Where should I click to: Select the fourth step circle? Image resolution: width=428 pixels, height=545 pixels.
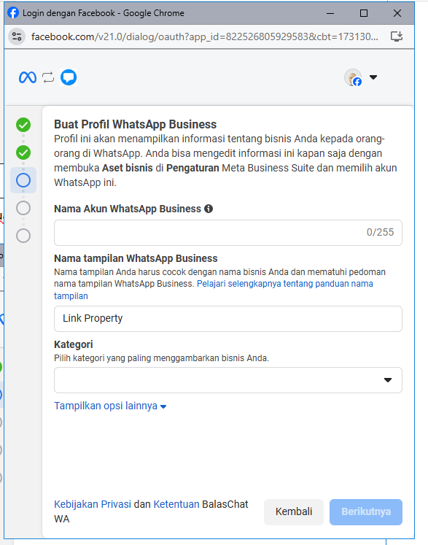[23, 208]
